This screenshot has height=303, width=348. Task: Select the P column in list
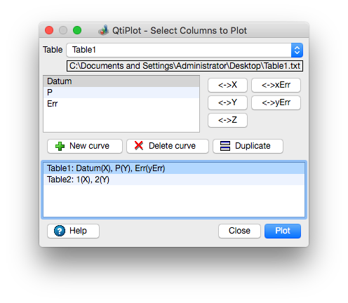click(121, 93)
